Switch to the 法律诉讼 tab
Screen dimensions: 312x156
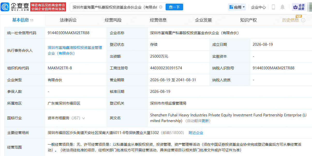[x=68, y=20]
